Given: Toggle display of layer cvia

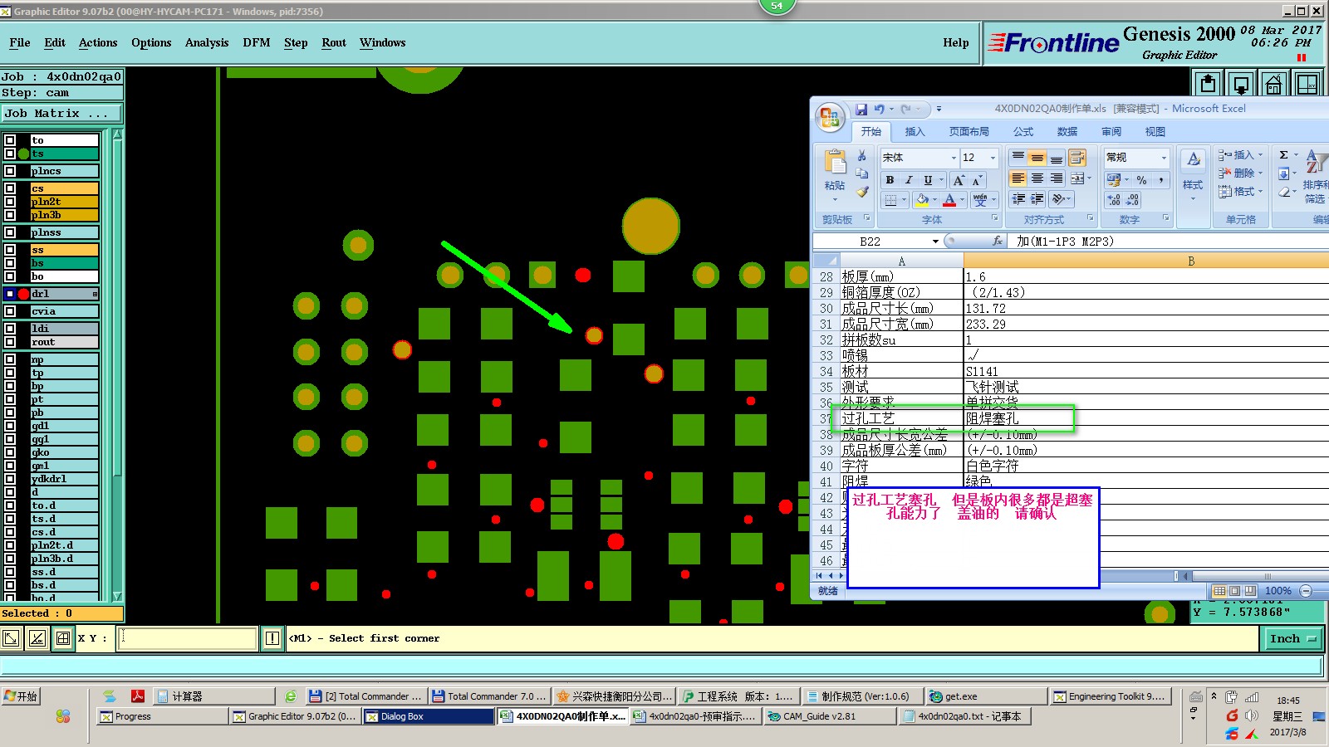Looking at the screenshot, I should (10, 311).
